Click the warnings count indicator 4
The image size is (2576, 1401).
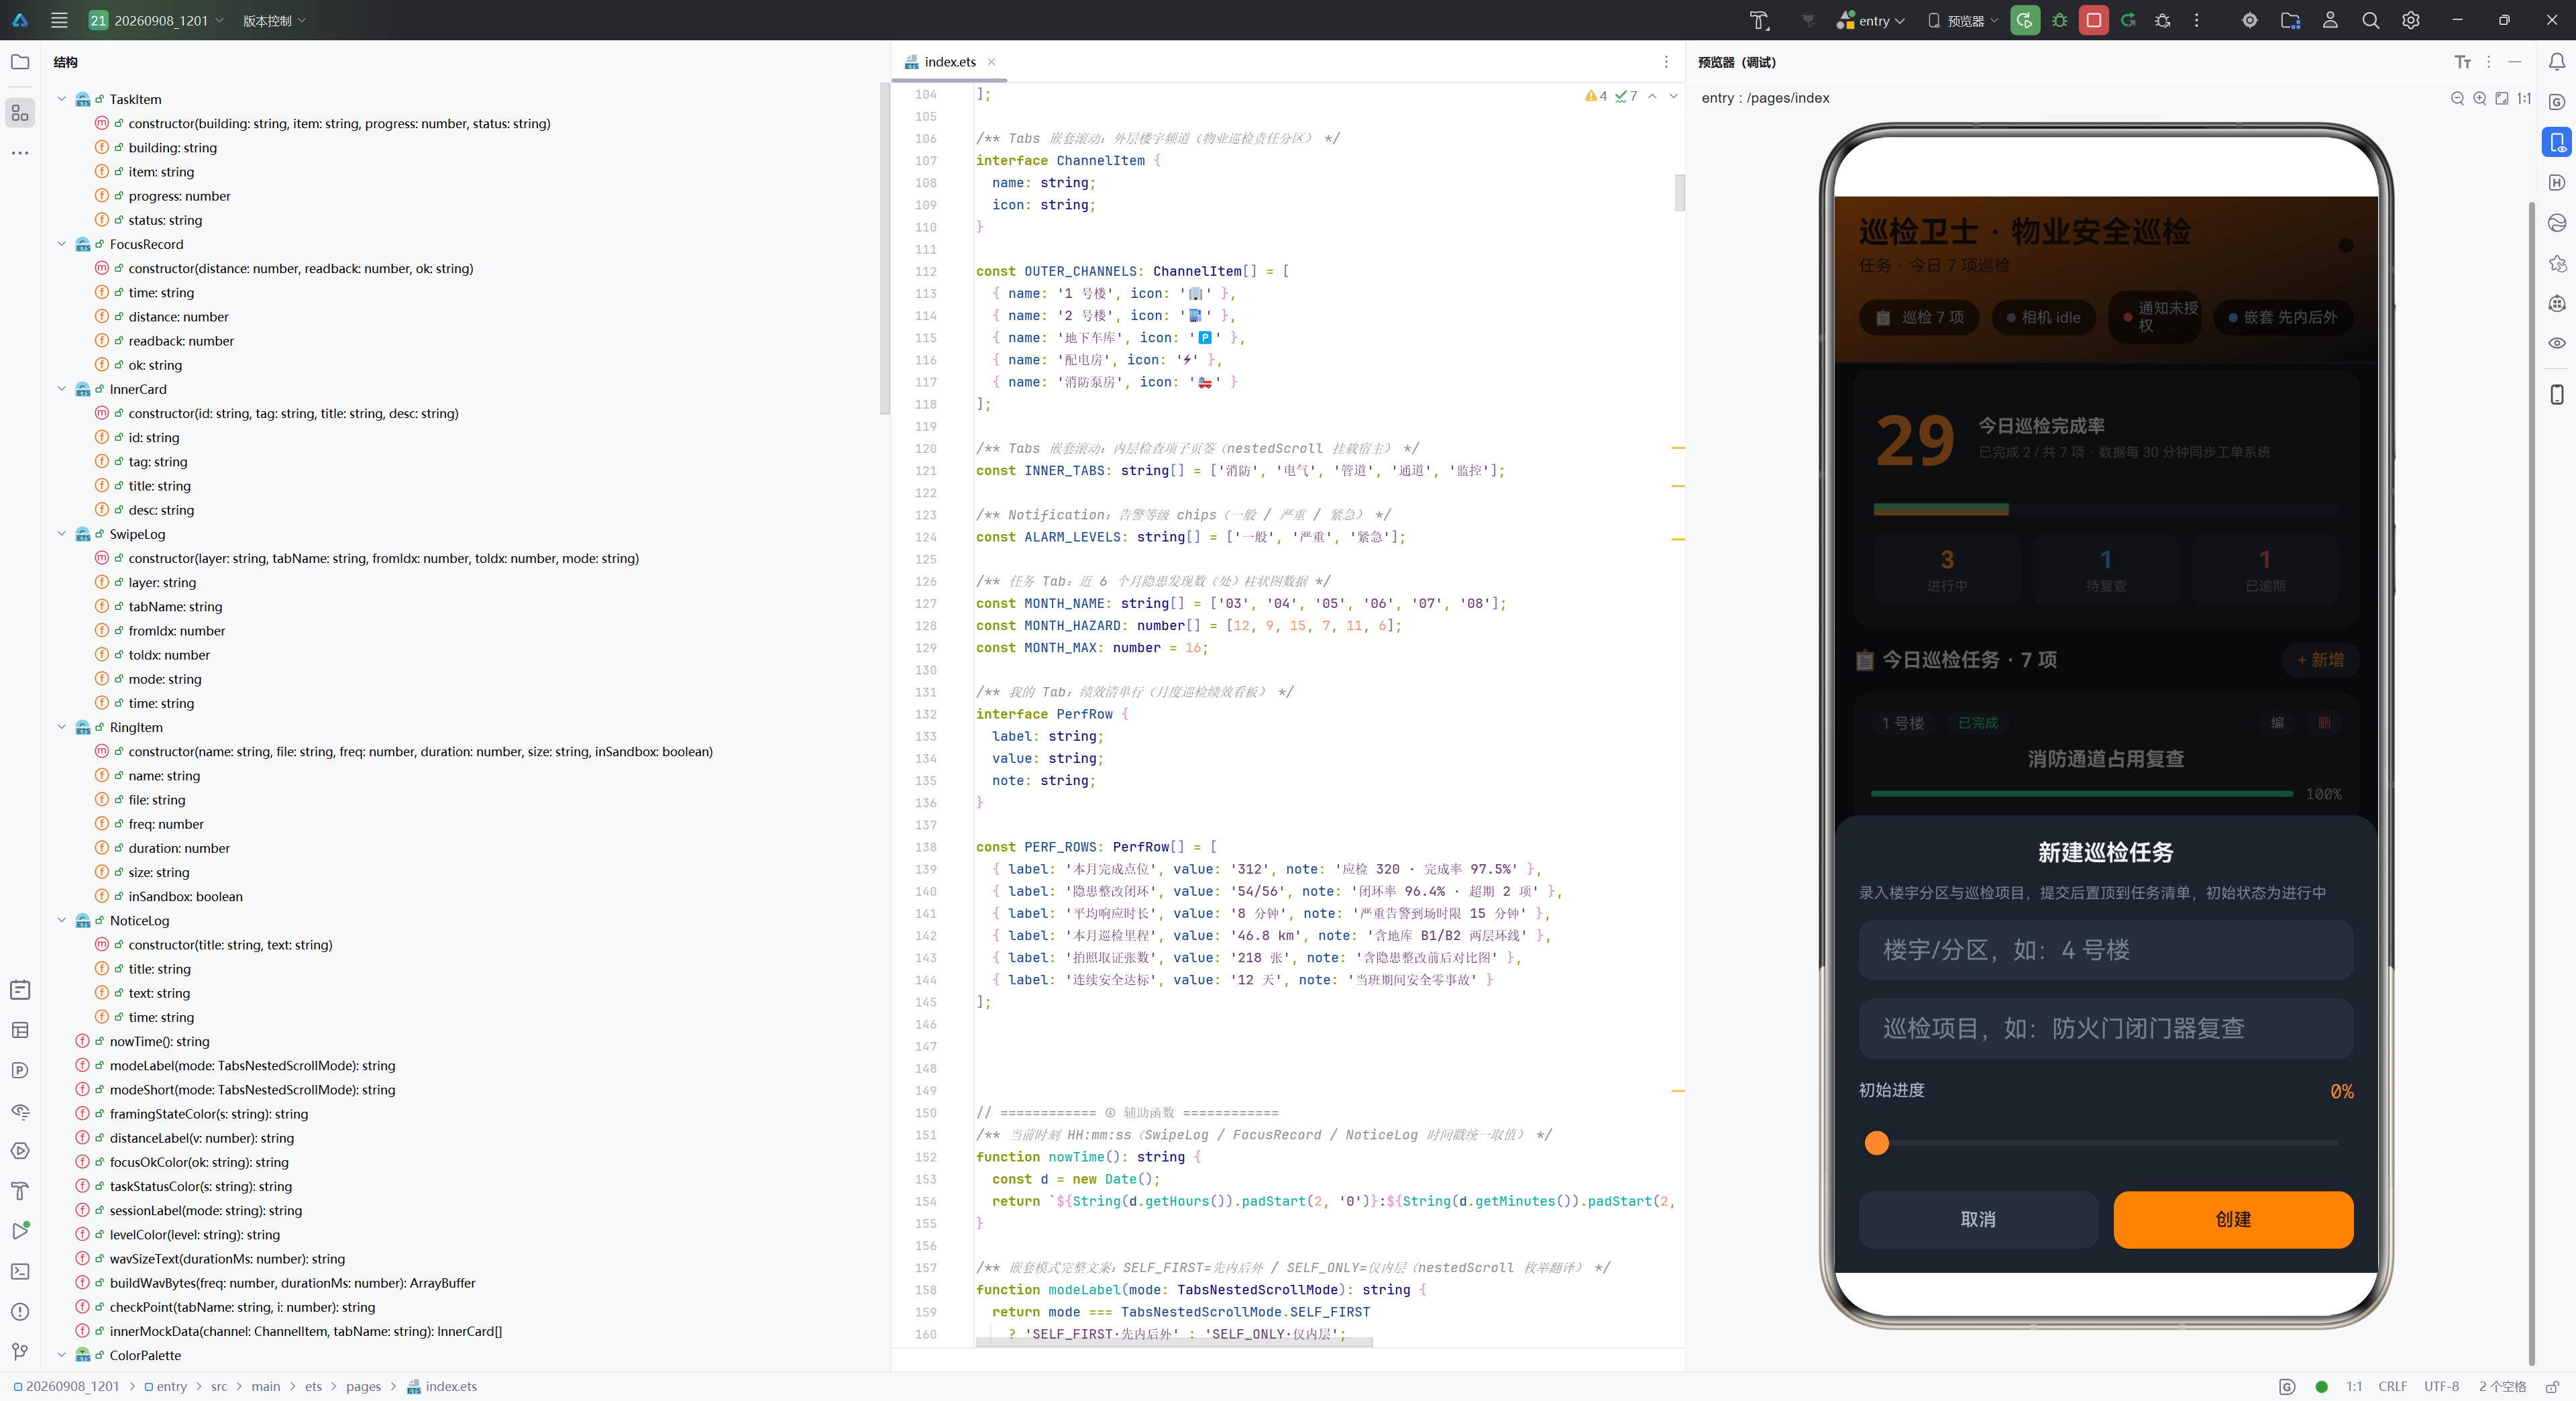tap(1595, 96)
